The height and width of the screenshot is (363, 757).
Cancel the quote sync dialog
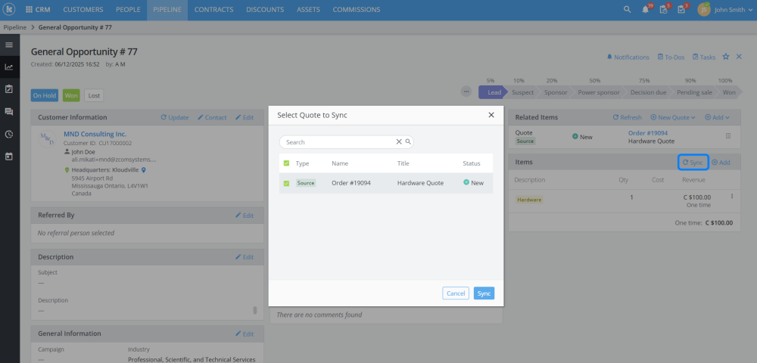[x=456, y=293]
